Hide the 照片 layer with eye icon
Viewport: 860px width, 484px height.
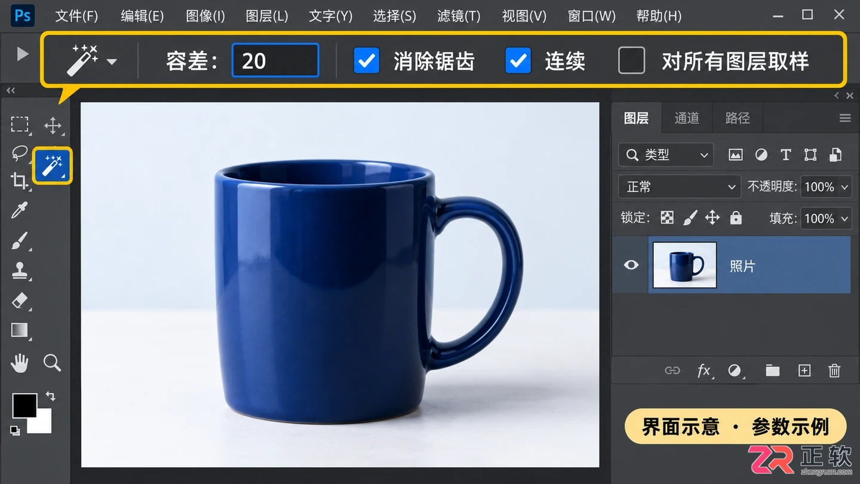(631, 265)
